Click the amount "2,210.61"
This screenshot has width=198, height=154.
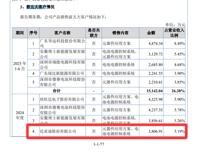tap(156, 82)
